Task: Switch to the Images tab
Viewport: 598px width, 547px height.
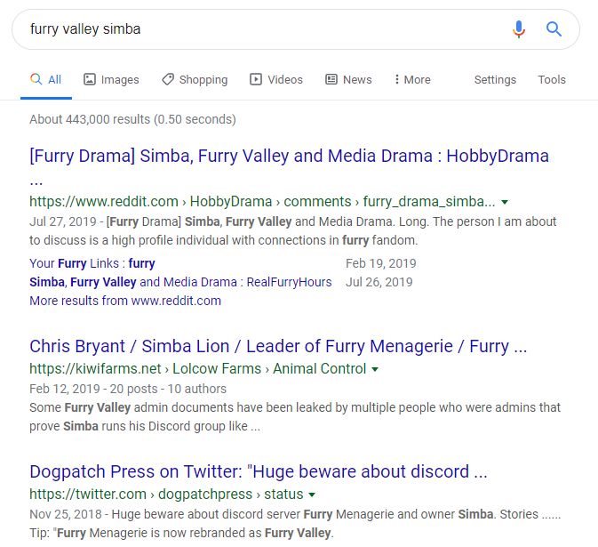Action: [111, 79]
